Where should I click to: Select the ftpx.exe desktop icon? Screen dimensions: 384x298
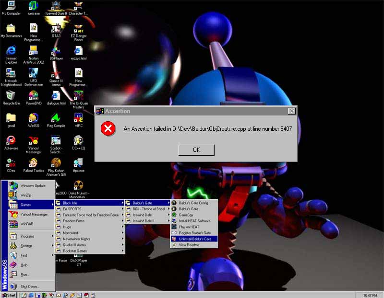tap(79, 165)
